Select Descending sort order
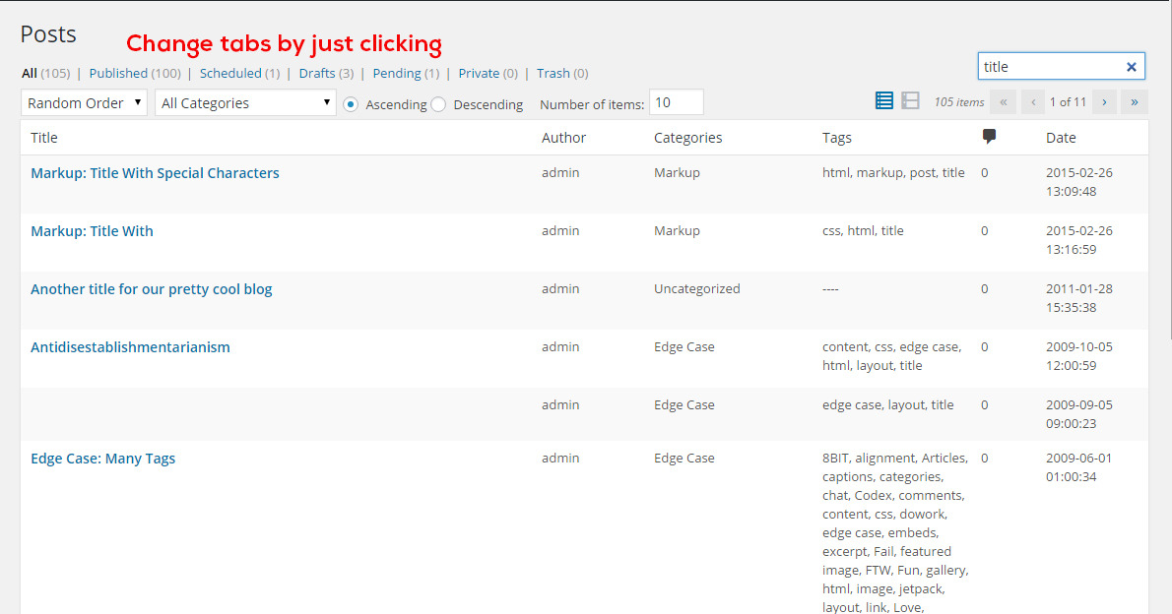Image resolution: width=1172 pixels, height=614 pixels. (x=438, y=103)
